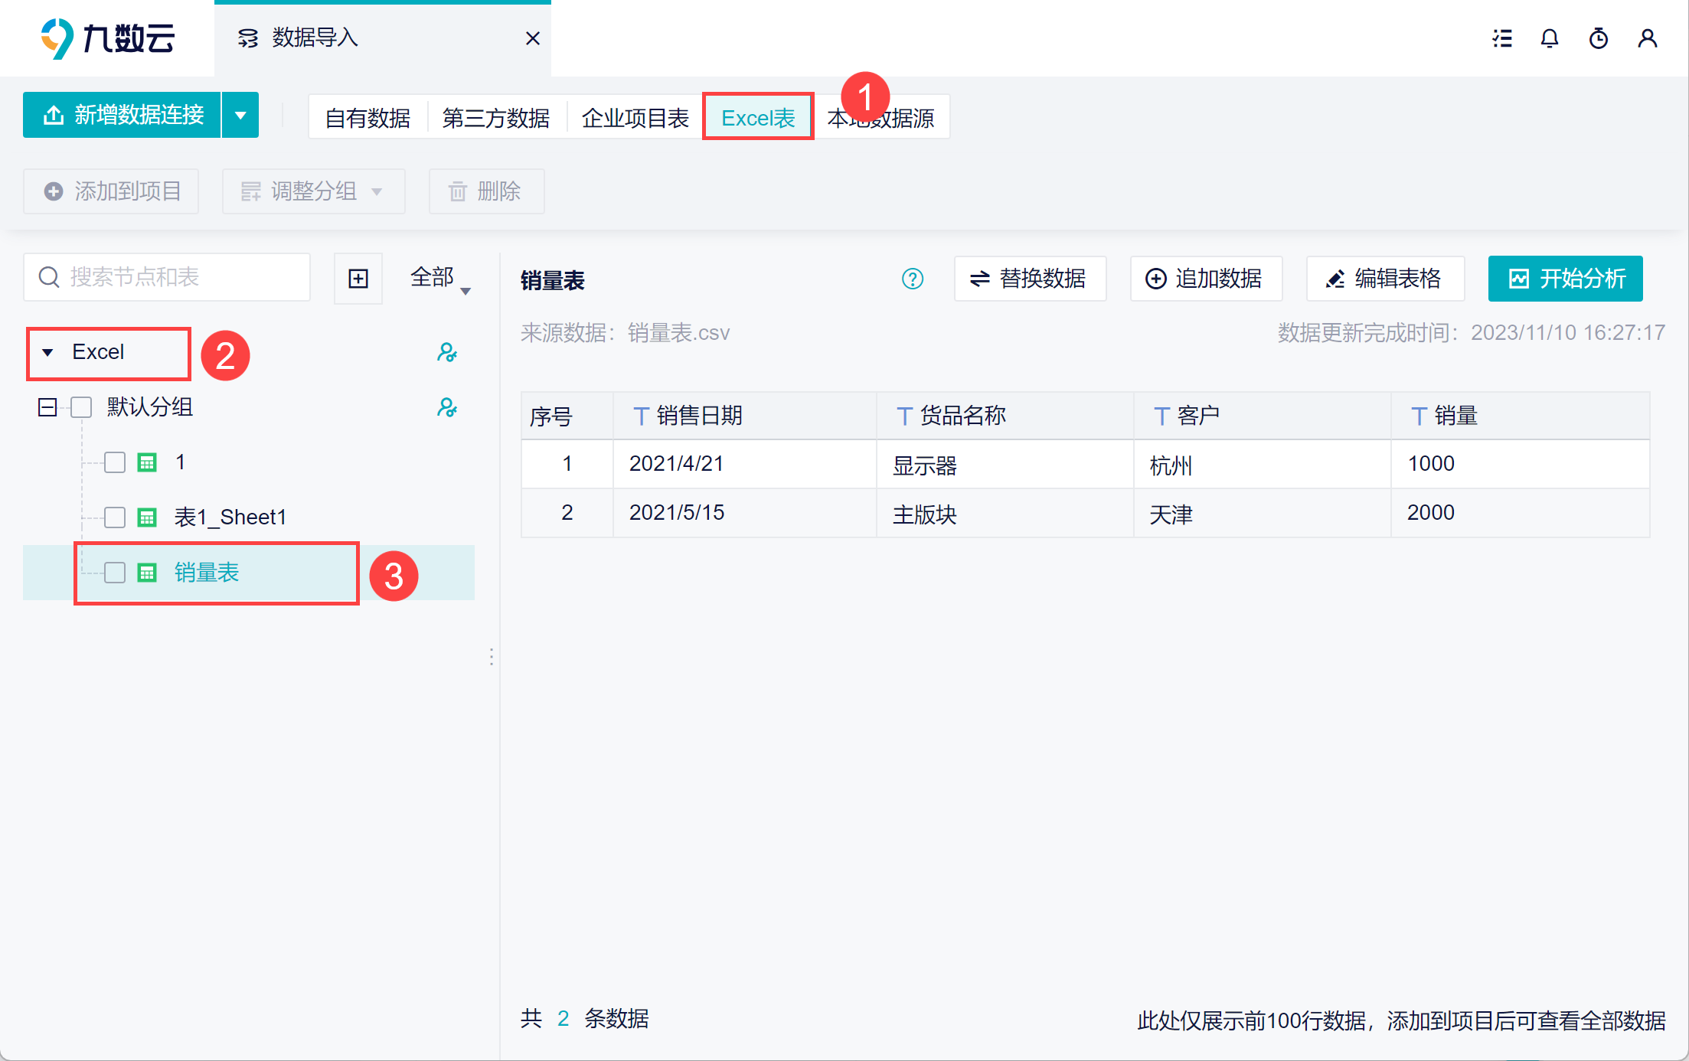Tick the 表1_Sheet1 checkbox
Screen dimensions: 1689x1061
pos(115,517)
